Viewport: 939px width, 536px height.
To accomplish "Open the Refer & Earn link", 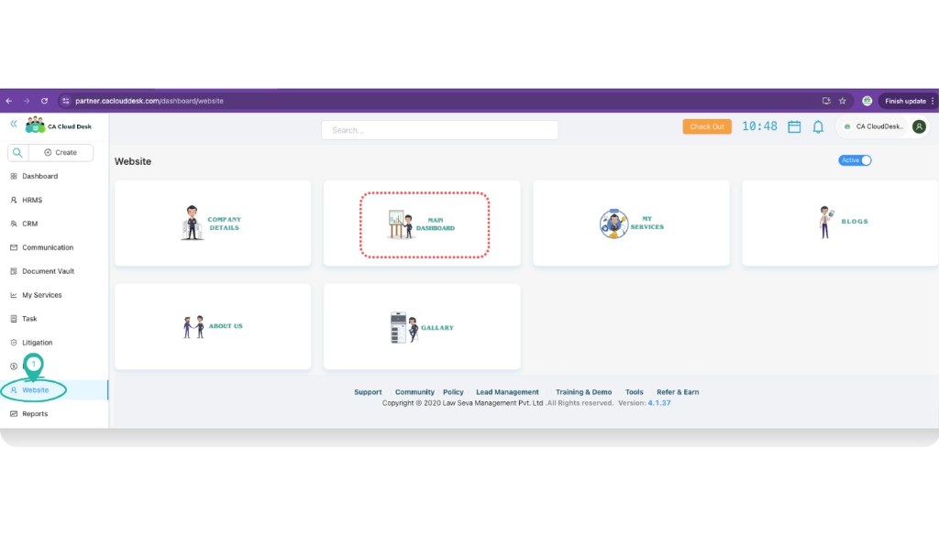I will (677, 391).
